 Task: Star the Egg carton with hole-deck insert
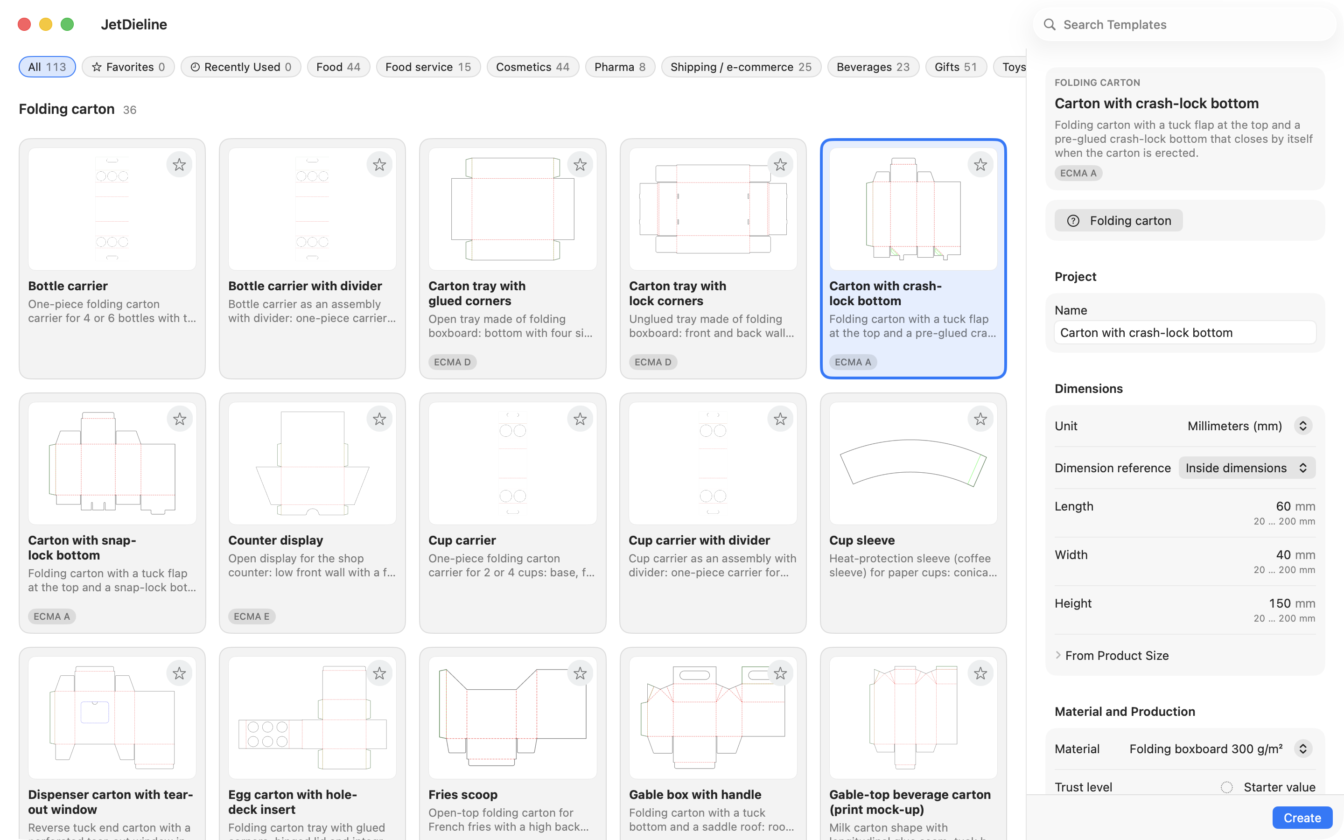tap(379, 673)
